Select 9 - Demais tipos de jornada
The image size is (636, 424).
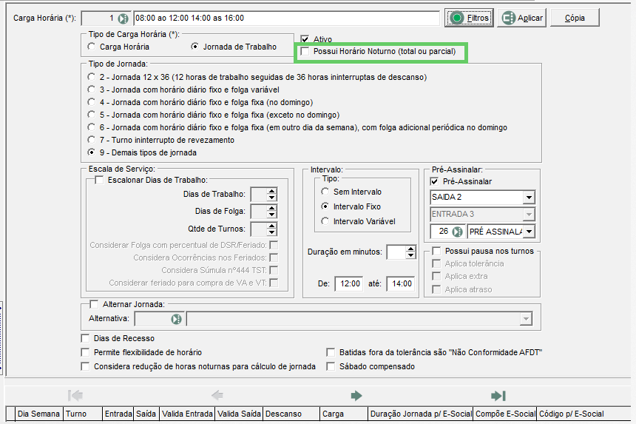(92, 152)
